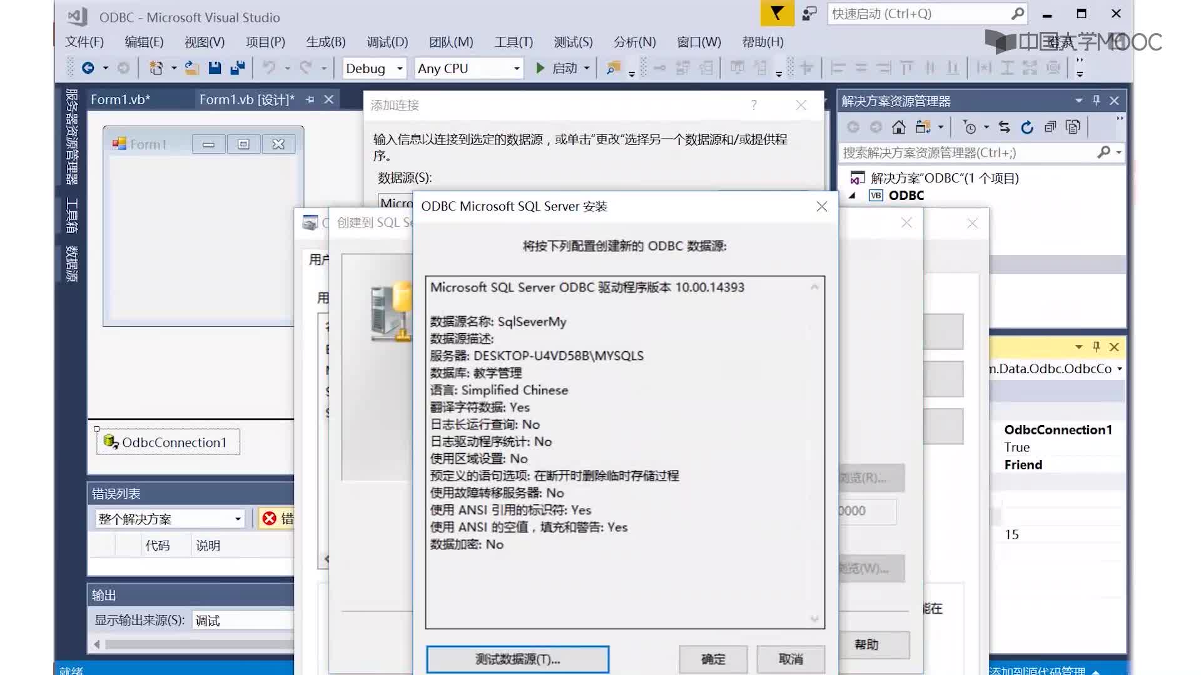Screen dimensions: 1201x675
Task: Click OK (确定) in ODBC setup dialog
Action: pos(713,659)
